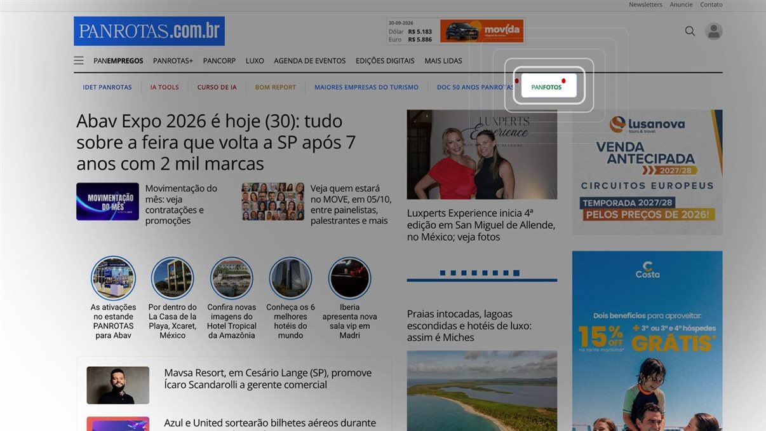Open the PANROTAS+ menu item
766x431 pixels.
click(x=173, y=61)
